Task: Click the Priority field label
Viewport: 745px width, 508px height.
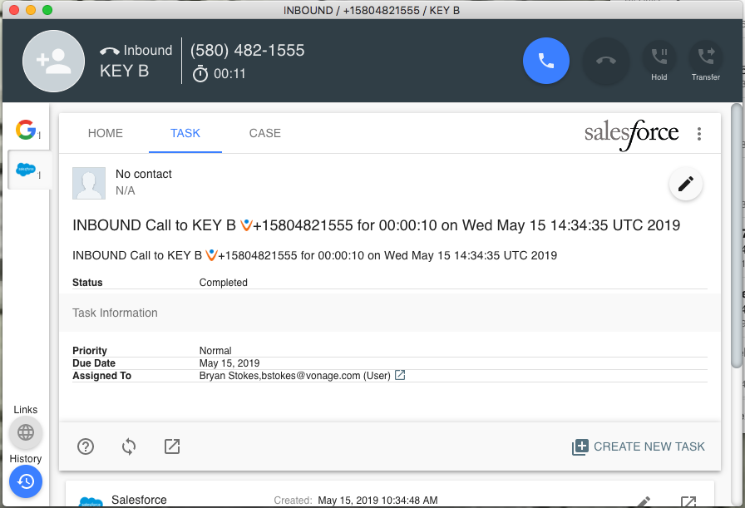Action: [90, 351]
